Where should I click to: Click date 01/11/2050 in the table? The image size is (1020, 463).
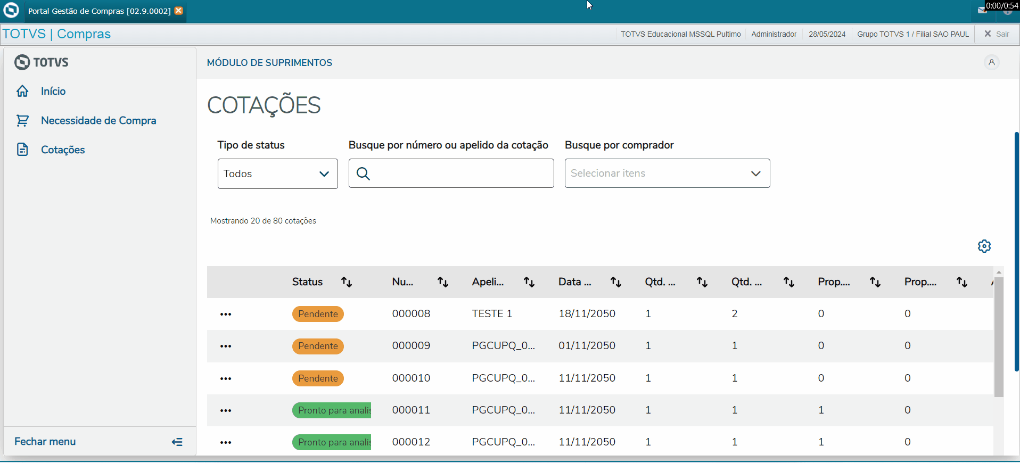pyautogui.click(x=587, y=346)
